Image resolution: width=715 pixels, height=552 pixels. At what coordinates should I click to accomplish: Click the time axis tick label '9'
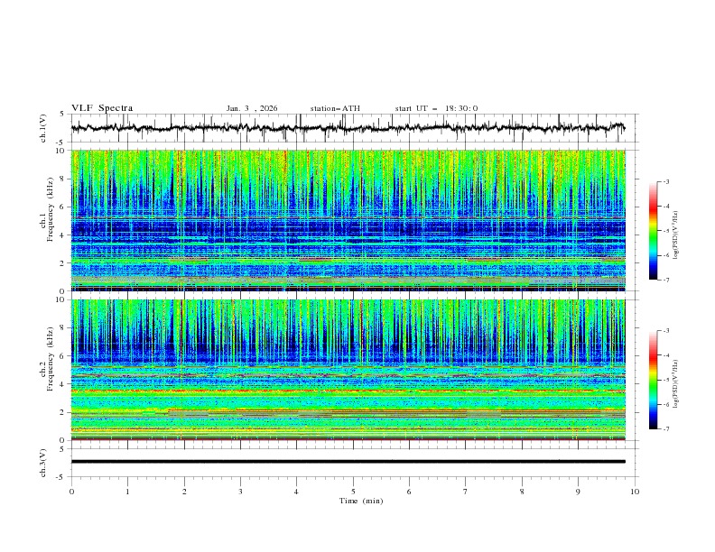578,492
